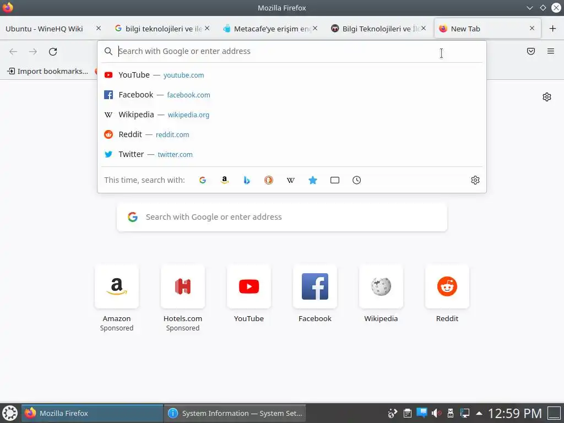Open the volume tray icon
Screen dimensions: 564x423
(436, 413)
